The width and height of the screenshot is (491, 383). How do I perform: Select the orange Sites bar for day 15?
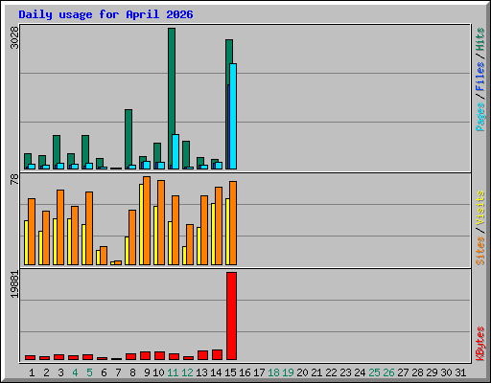click(x=233, y=223)
